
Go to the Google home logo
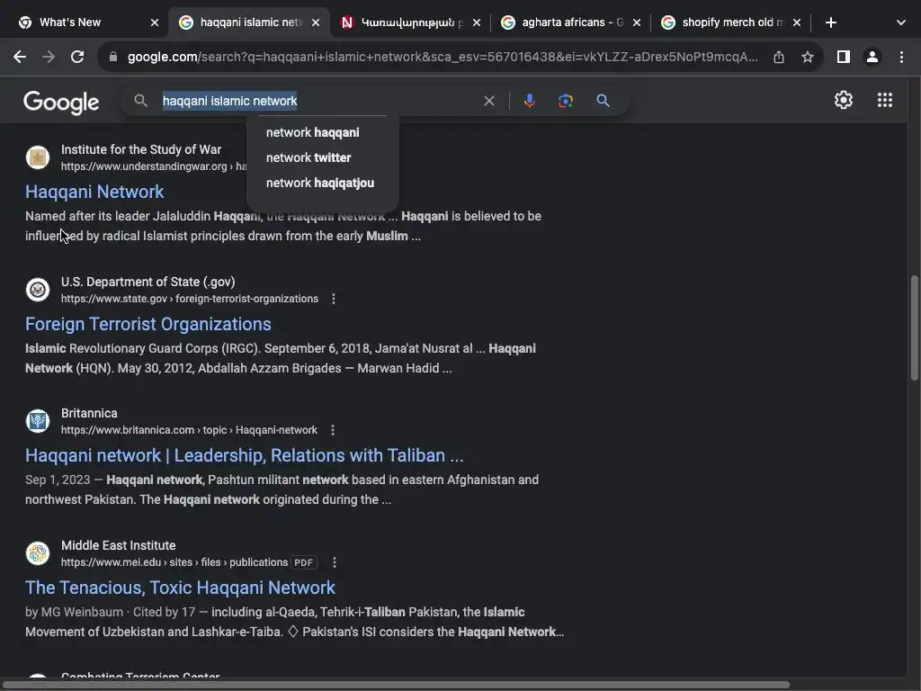tap(61, 103)
